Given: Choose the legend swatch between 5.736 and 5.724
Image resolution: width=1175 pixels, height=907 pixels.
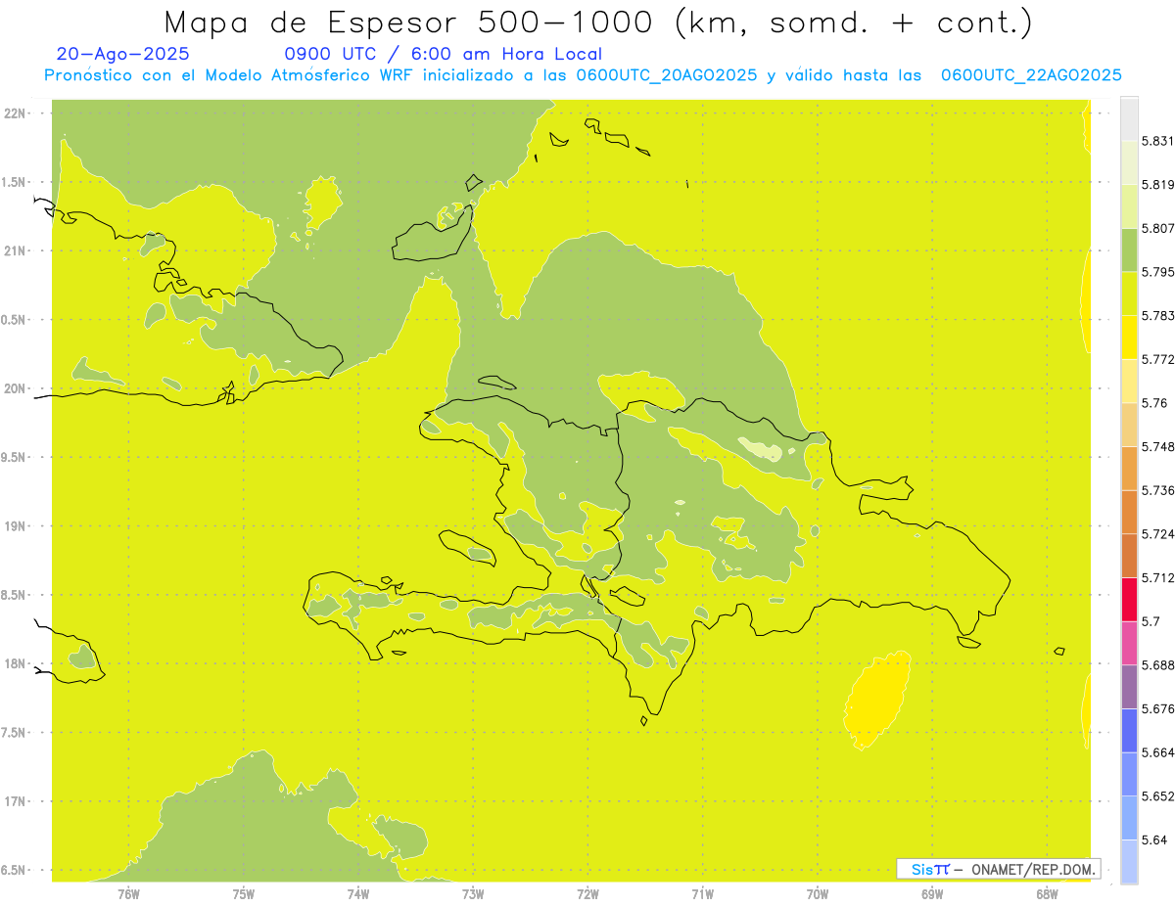Looking at the screenshot, I should pos(1129,512).
